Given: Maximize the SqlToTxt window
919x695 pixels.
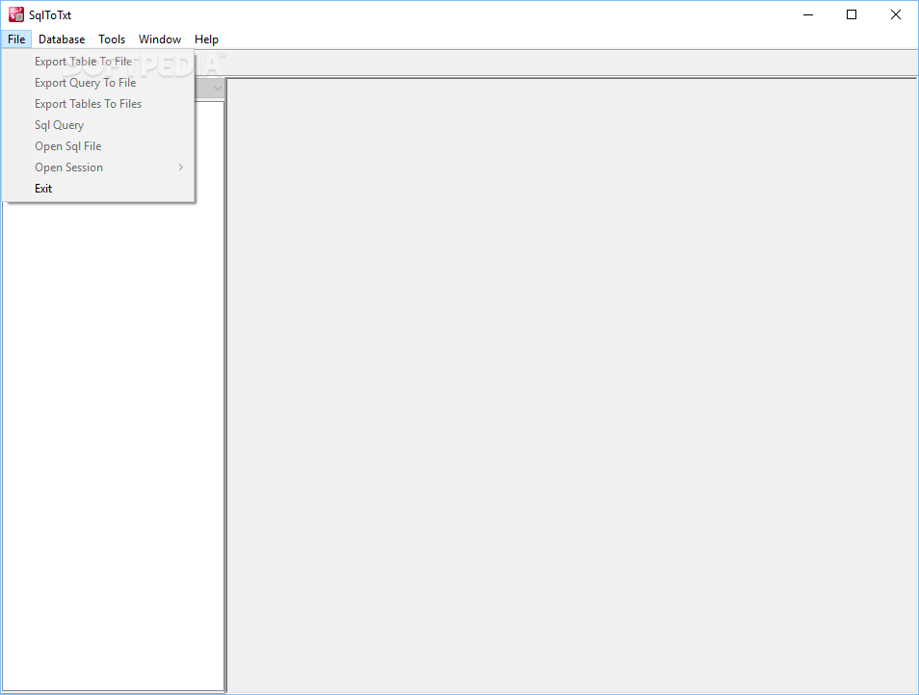Looking at the screenshot, I should tap(852, 14).
